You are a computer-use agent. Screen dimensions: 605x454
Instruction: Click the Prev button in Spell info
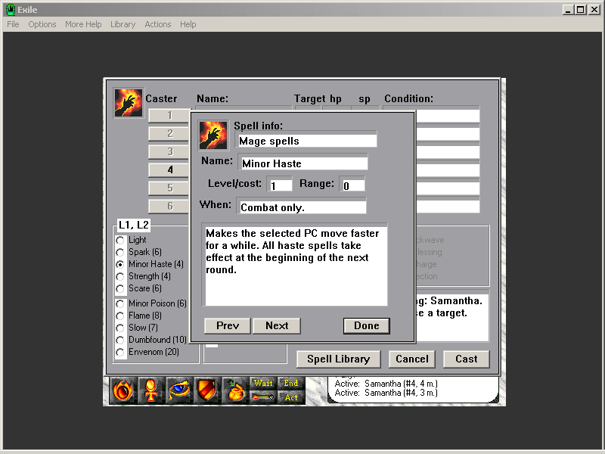228,326
